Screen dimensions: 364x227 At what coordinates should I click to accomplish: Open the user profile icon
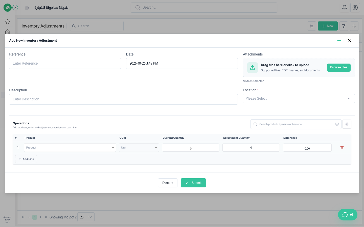pyautogui.click(x=355, y=8)
